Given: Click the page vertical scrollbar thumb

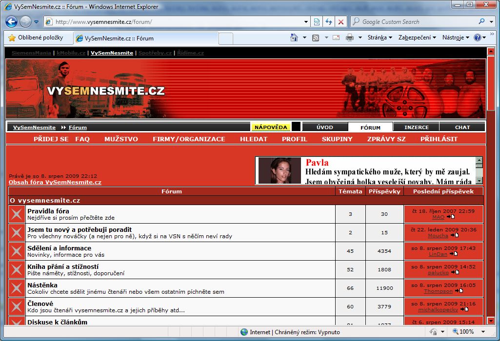Looking at the screenshot, I should click(x=491, y=83).
